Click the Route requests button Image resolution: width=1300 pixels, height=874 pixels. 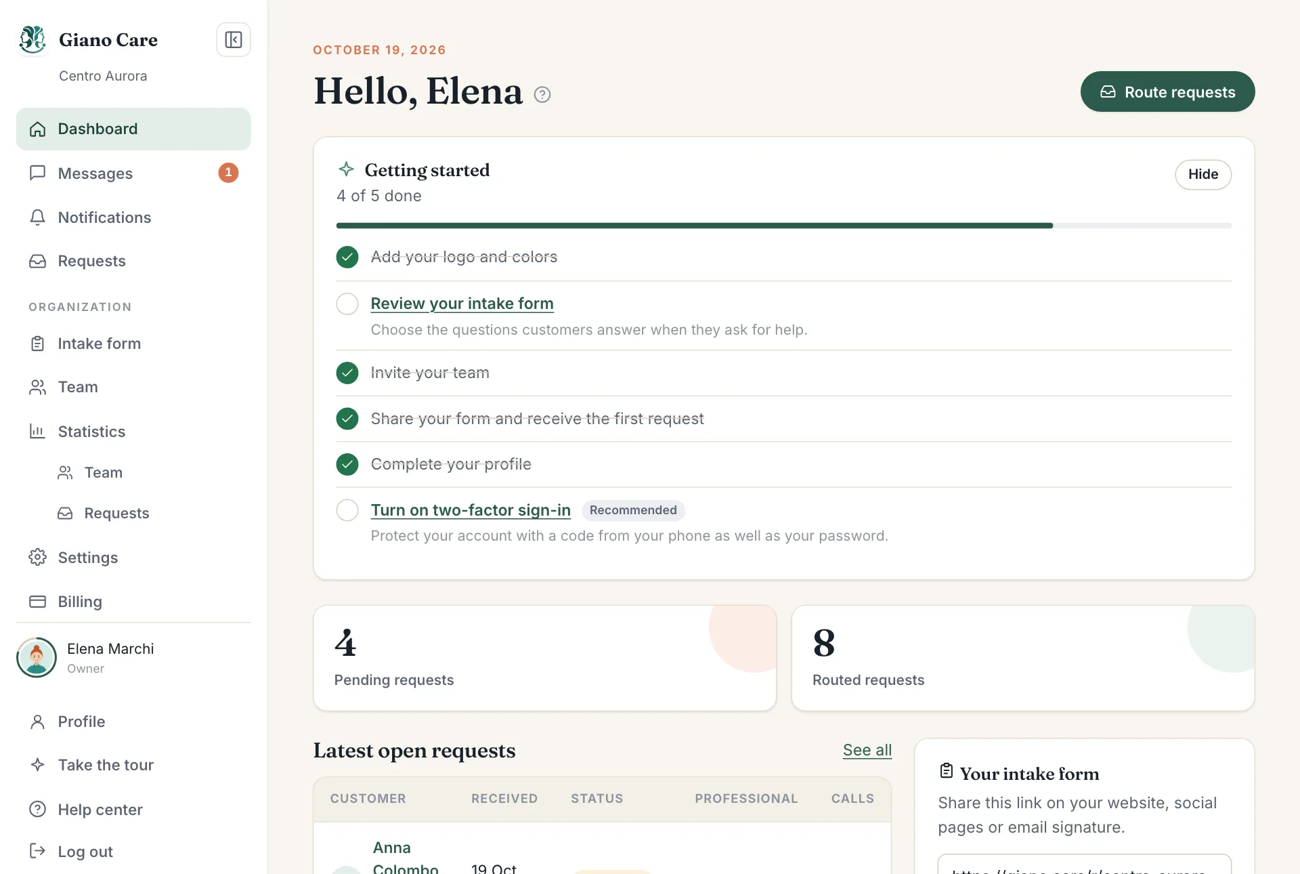click(x=1167, y=91)
